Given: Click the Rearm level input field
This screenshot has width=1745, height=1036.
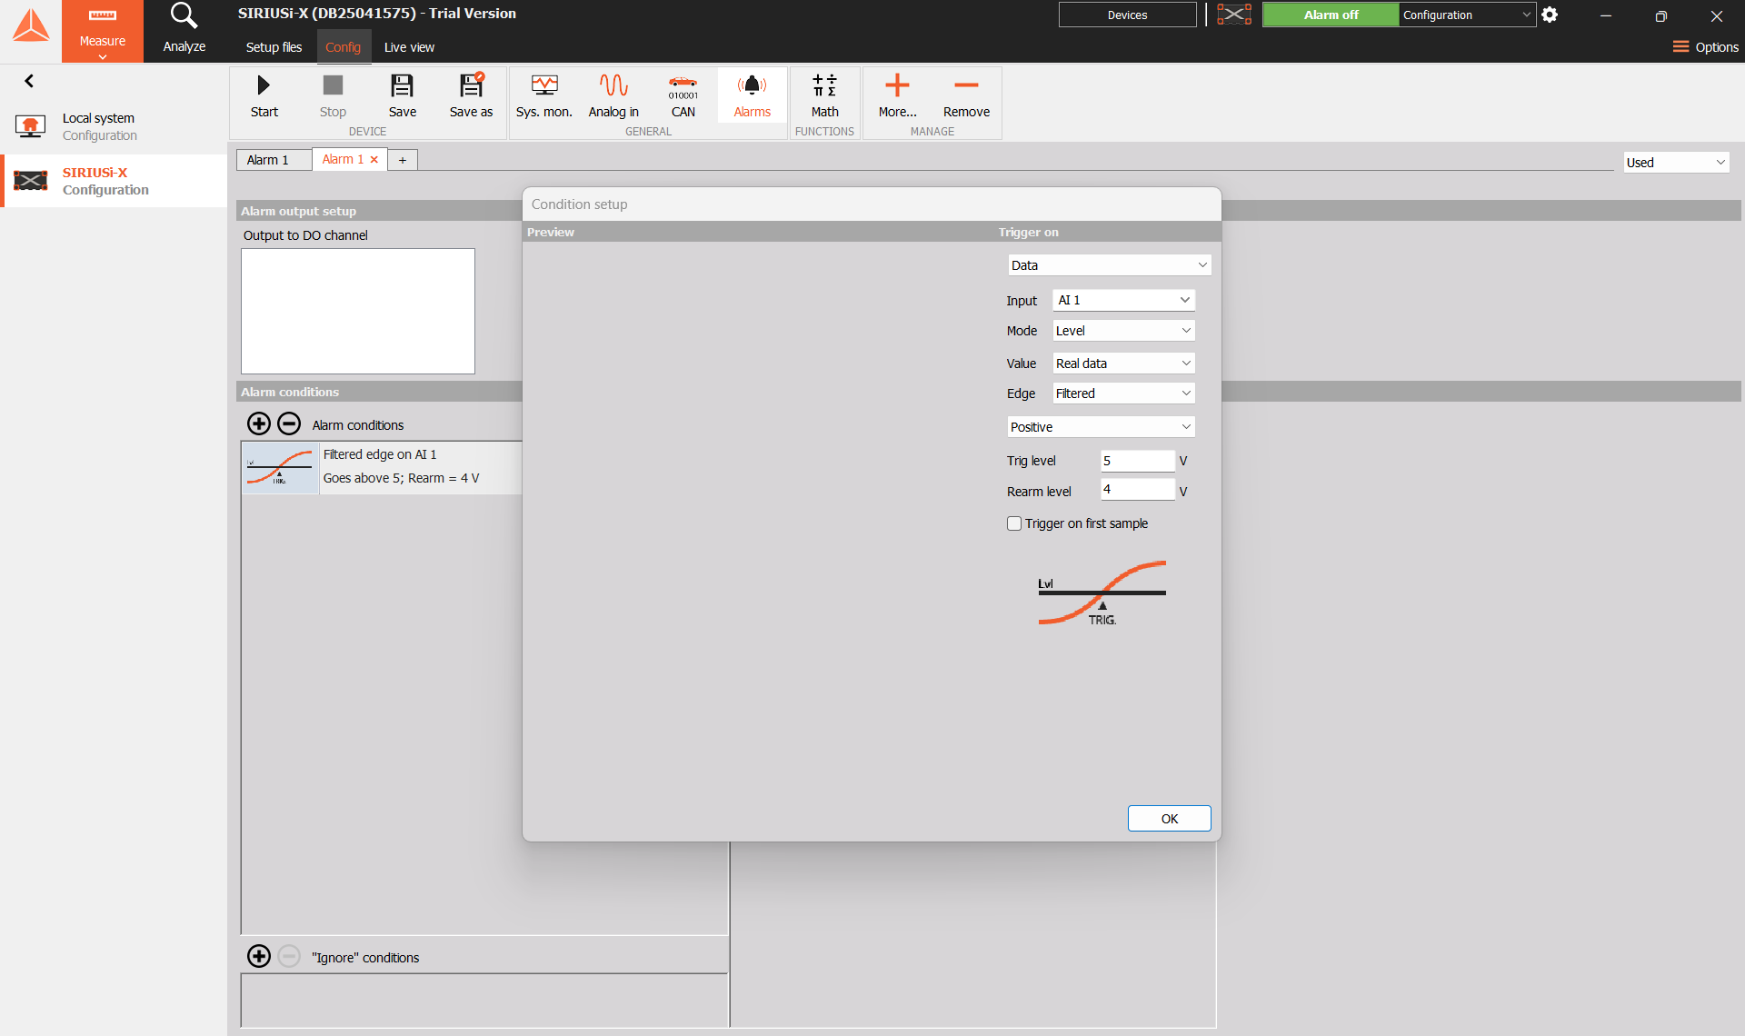Looking at the screenshot, I should [1137, 490].
